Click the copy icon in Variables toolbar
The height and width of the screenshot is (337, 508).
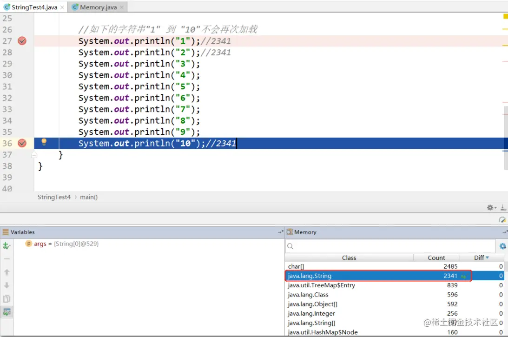7,299
